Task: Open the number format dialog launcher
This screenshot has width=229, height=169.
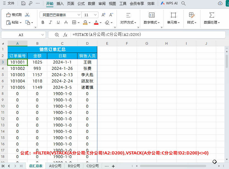Action: (x=162, y=27)
